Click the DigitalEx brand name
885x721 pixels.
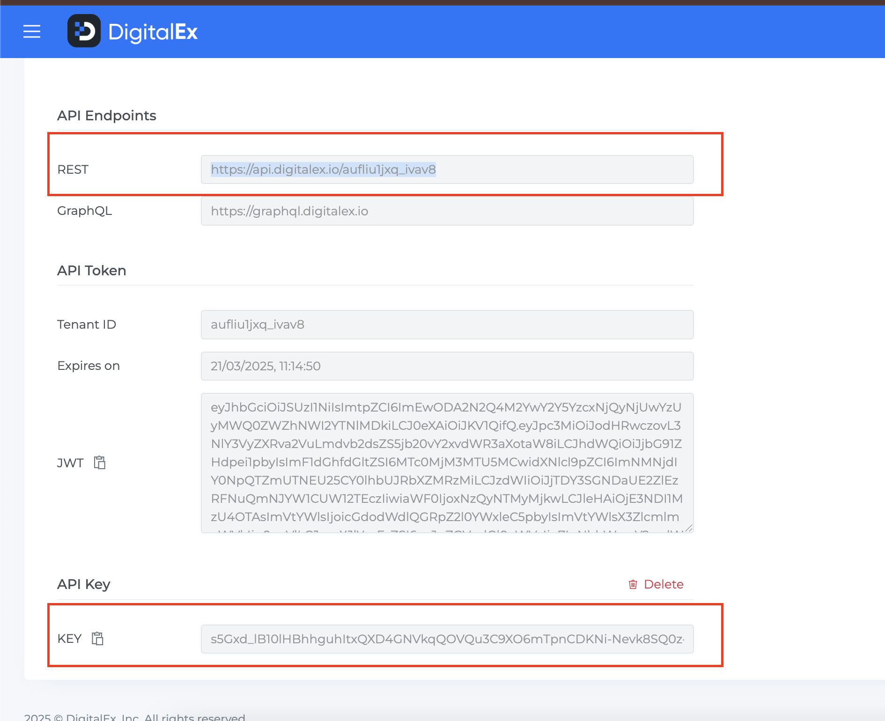point(153,32)
